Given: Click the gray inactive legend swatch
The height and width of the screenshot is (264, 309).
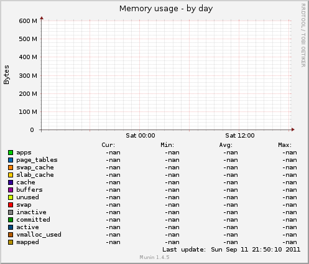Looking at the screenshot, I should [11, 212].
